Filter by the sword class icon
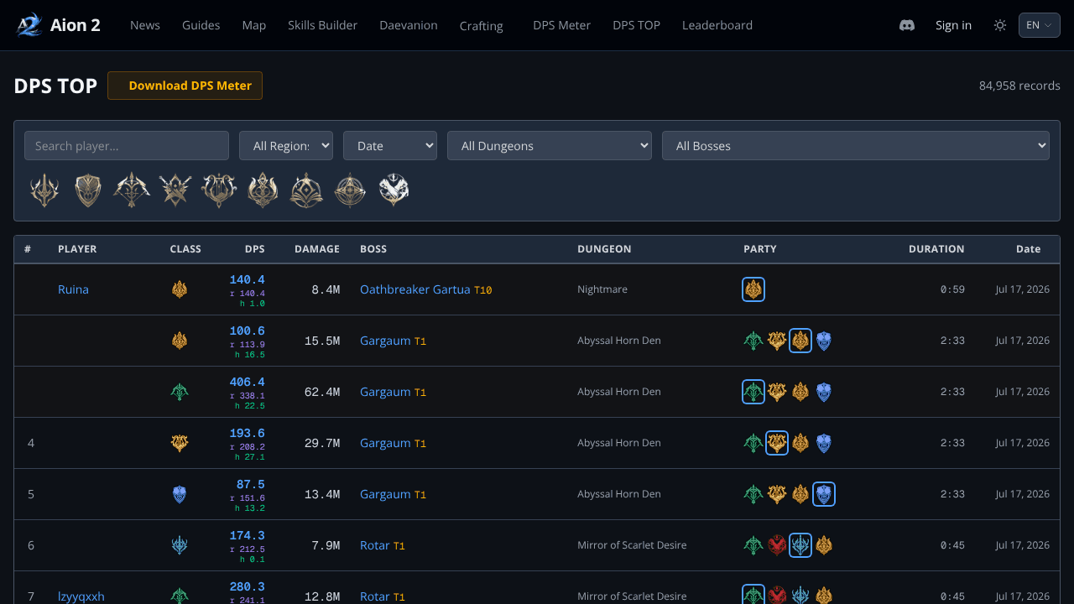The width and height of the screenshot is (1074, 604). pyautogui.click(x=44, y=190)
